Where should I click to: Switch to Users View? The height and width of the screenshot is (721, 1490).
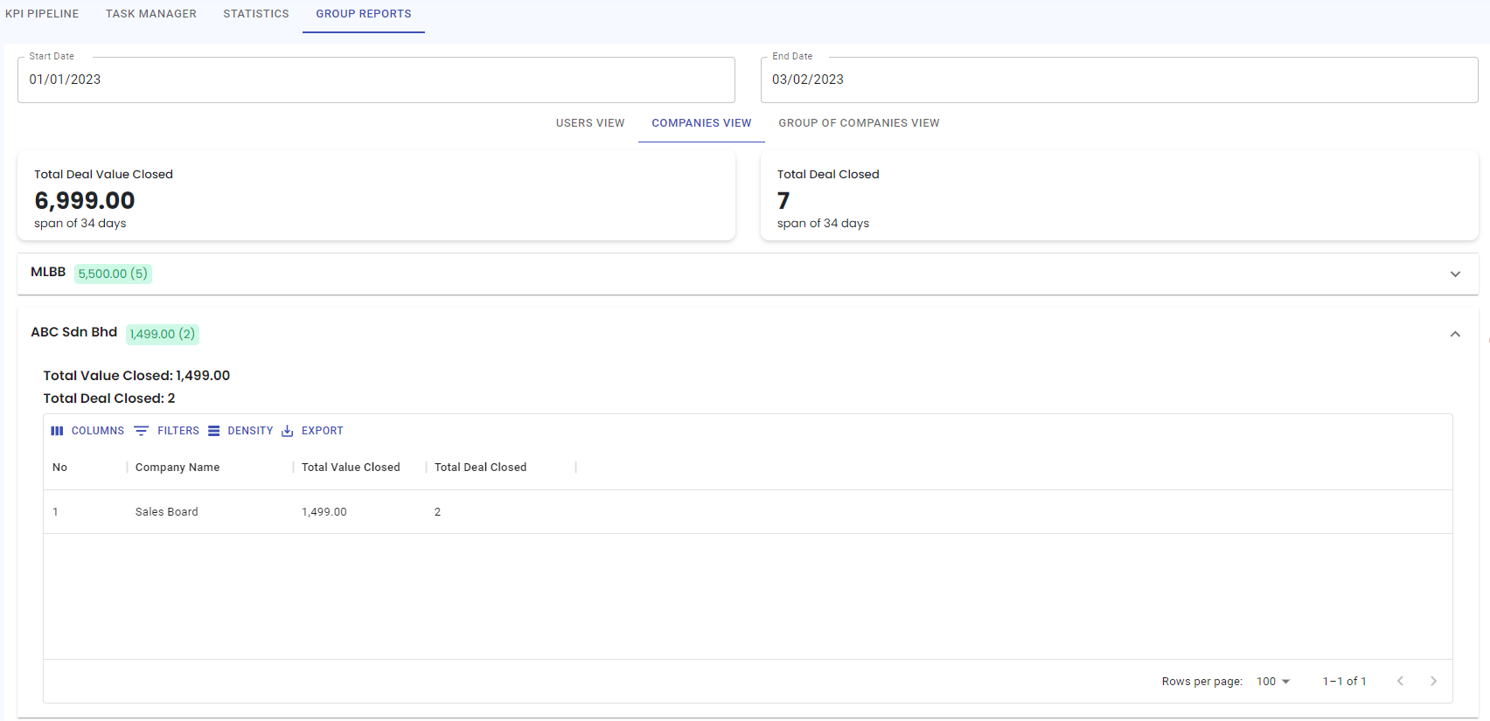point(590,123)
